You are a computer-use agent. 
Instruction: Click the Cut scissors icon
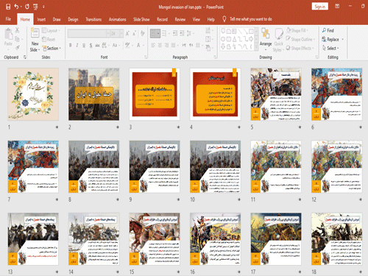[17, 30]
